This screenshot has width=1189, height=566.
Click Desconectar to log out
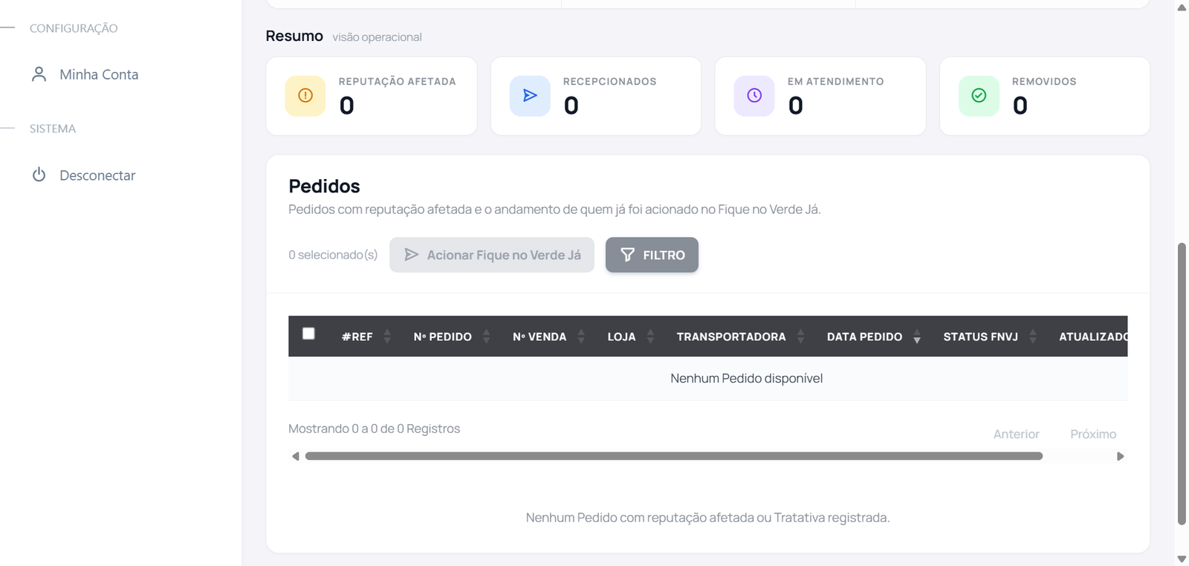tap(97, 175)
